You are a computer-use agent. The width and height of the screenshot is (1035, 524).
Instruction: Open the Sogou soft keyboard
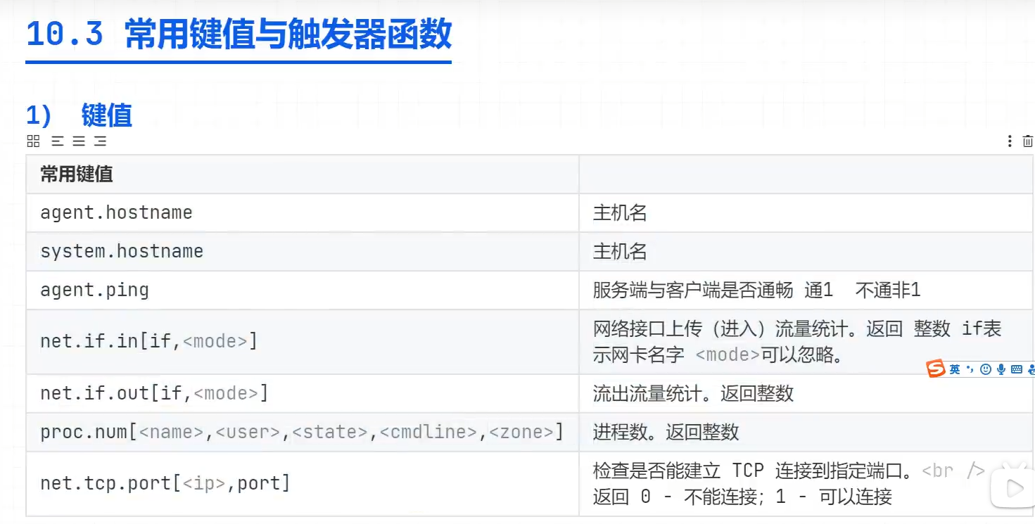click(1016, 369)
